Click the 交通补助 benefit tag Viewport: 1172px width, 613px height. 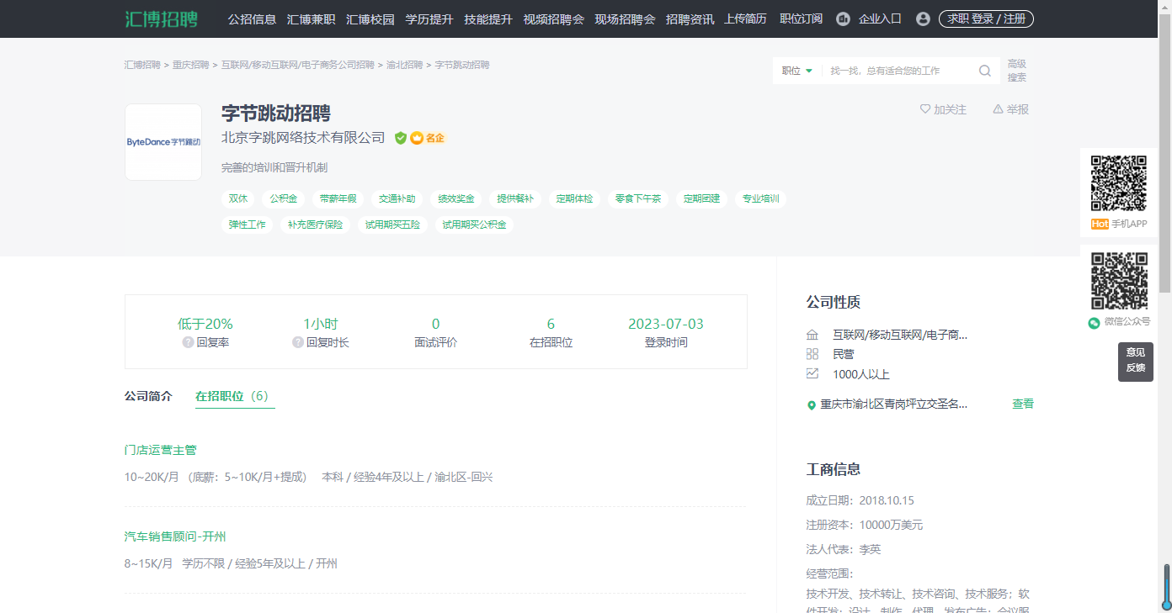[x=397, y=199]
